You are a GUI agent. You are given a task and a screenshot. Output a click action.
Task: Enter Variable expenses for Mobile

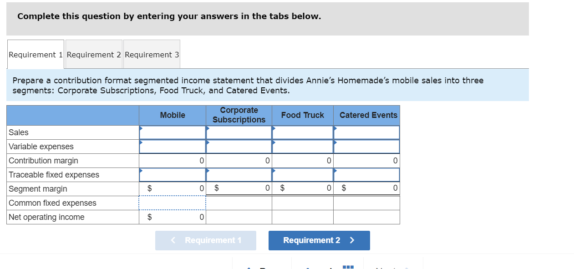tap(172, 146)
